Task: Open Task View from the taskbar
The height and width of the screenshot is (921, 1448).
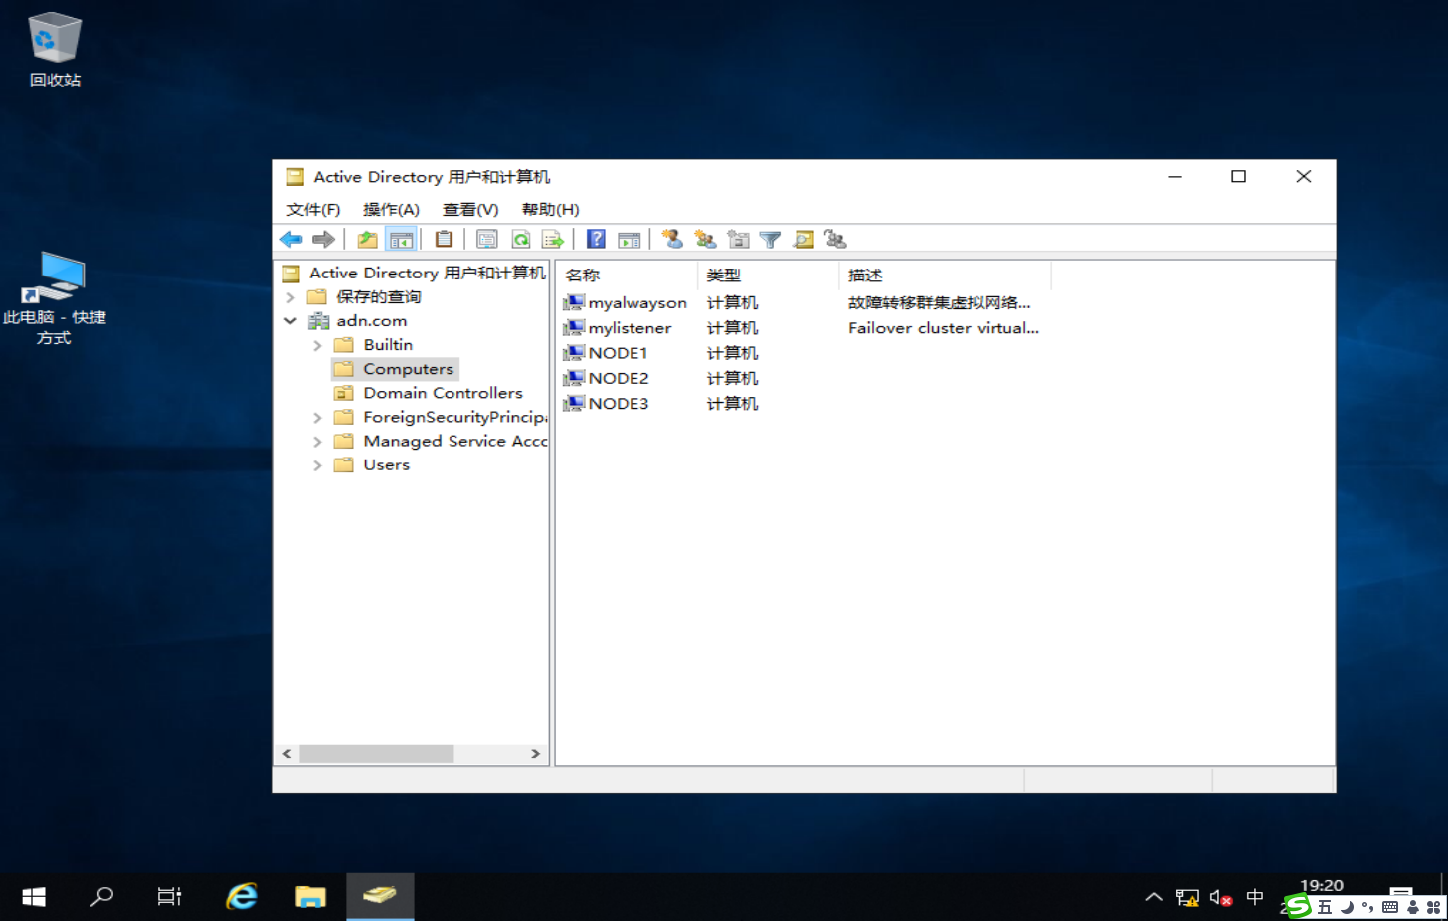Action: (170, 897)
